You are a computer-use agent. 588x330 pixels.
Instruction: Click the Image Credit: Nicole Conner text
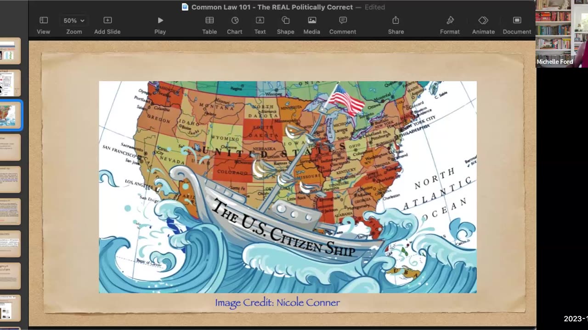[277, 302]
